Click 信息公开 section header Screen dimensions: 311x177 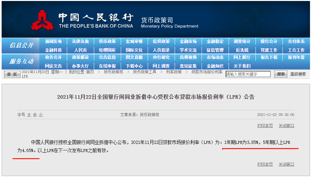(x=21, y=45)
